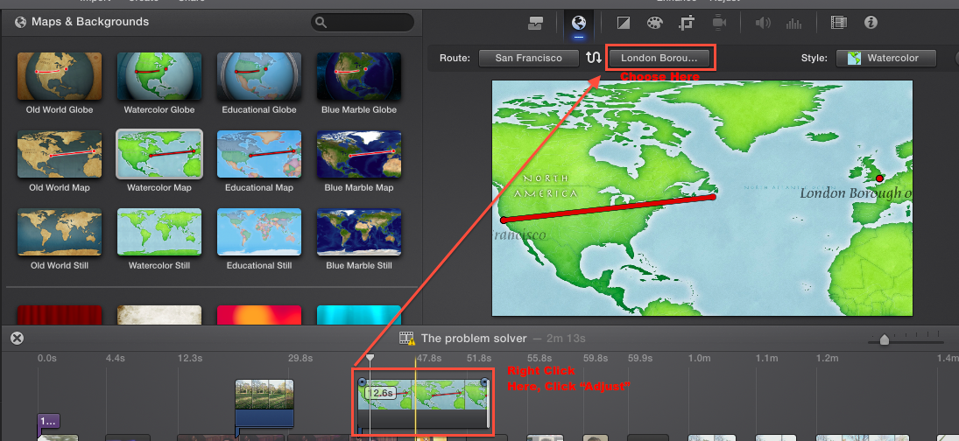Open the Watercolor style popup
The height and width of the screenshot is (441, 959).
tap(885, 58)
